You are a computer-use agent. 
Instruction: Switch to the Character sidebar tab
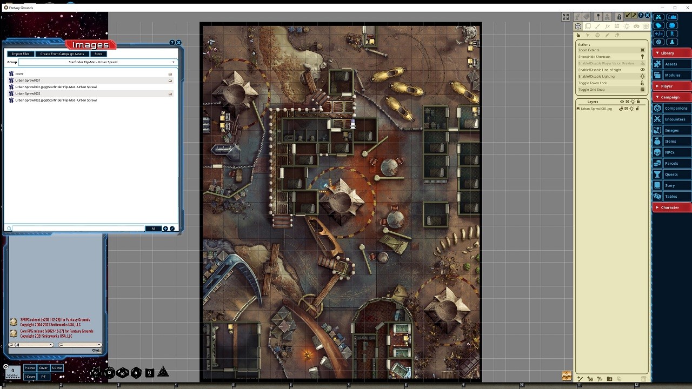670,207
